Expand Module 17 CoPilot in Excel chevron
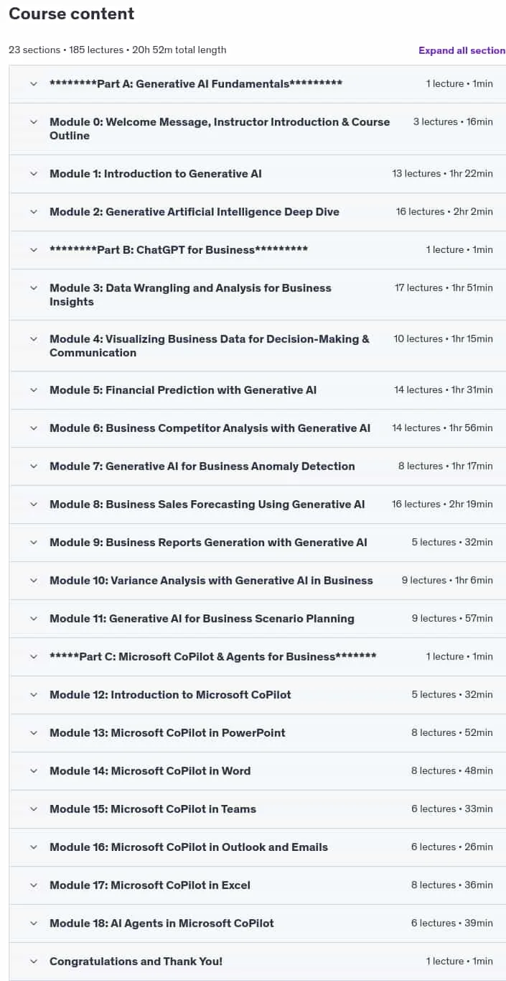This screenshot has height=981, width=506. point(33,885)
